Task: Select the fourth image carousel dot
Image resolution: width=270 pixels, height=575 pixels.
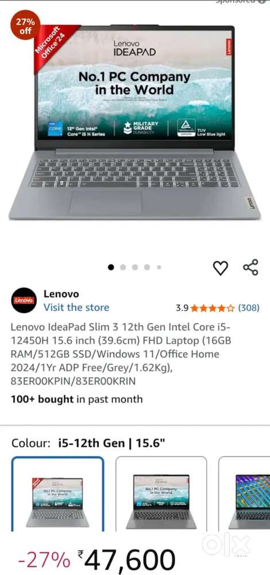Action: point(147,267)
